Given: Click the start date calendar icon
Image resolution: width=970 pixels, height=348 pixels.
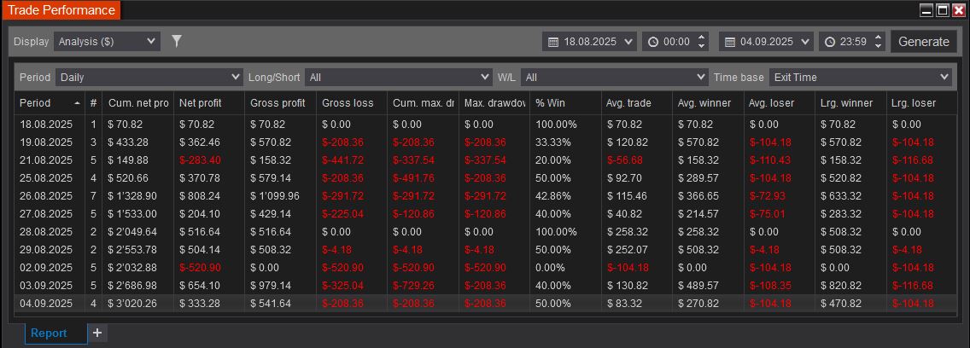Looking at the screenshot, I should coord(552,42).
